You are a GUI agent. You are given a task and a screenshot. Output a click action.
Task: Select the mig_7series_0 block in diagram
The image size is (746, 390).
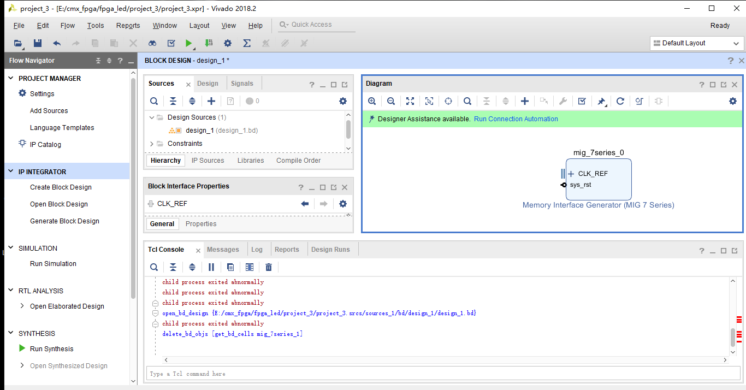point(599,179)
